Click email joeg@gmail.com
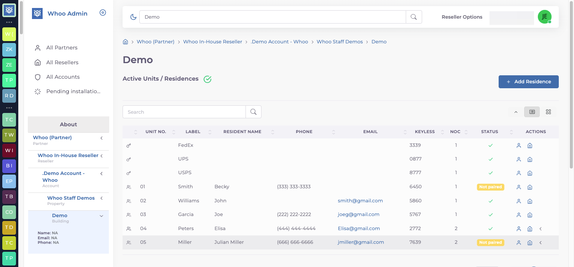Viewport: 574px width, 267px height. point(359,215)
